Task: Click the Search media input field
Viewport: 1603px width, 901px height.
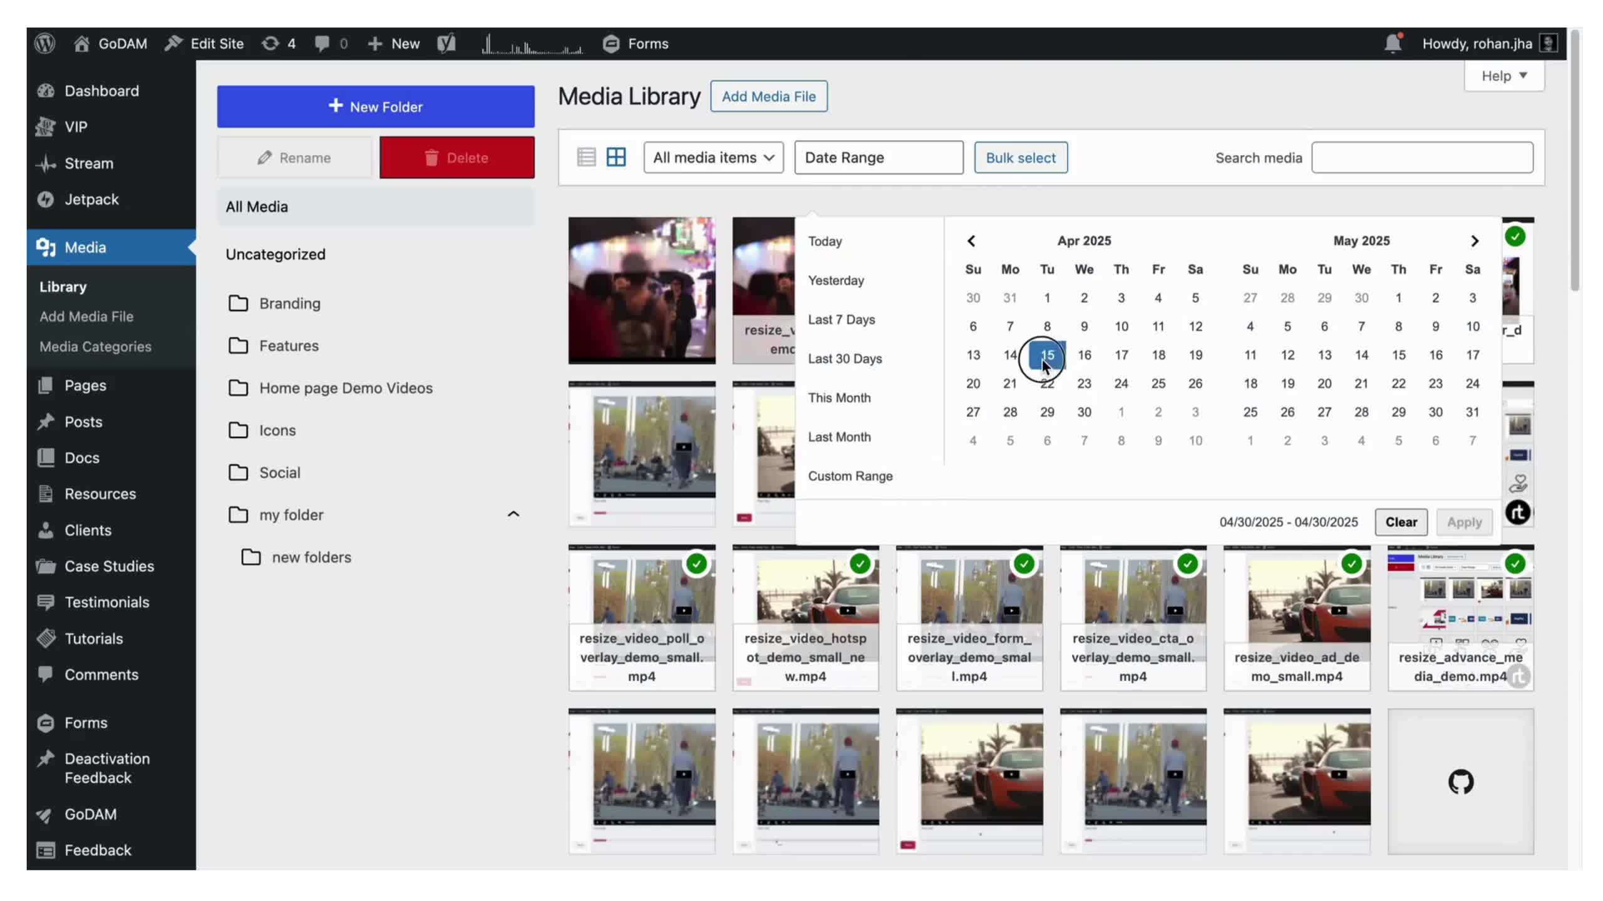Action: tap(1421, 158)
